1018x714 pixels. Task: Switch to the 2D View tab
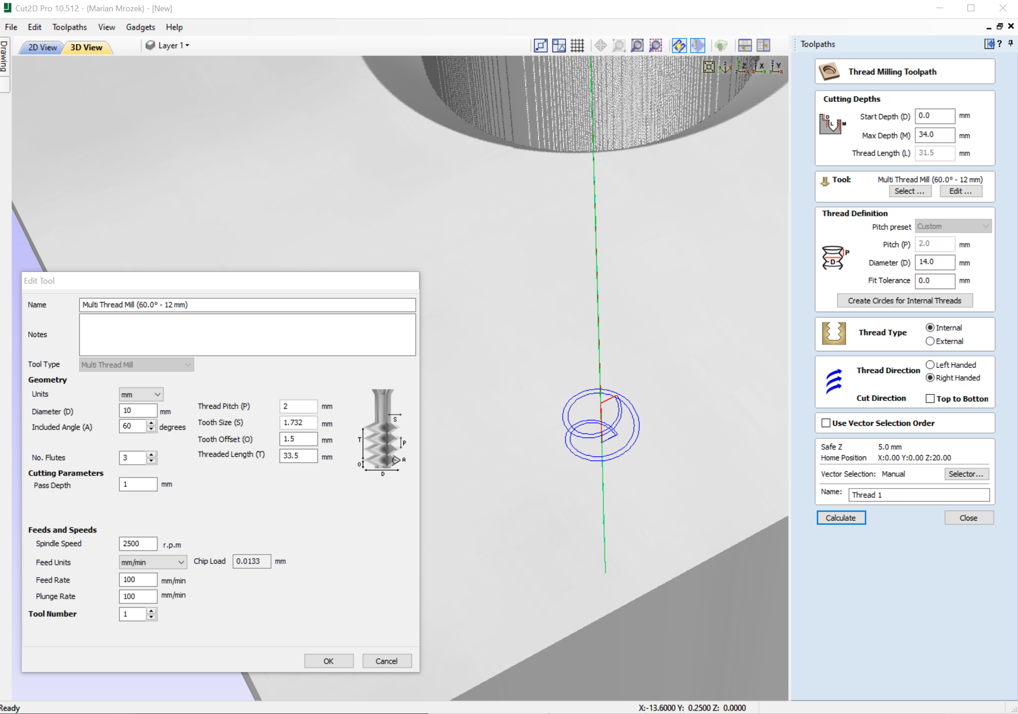[42, 47]
